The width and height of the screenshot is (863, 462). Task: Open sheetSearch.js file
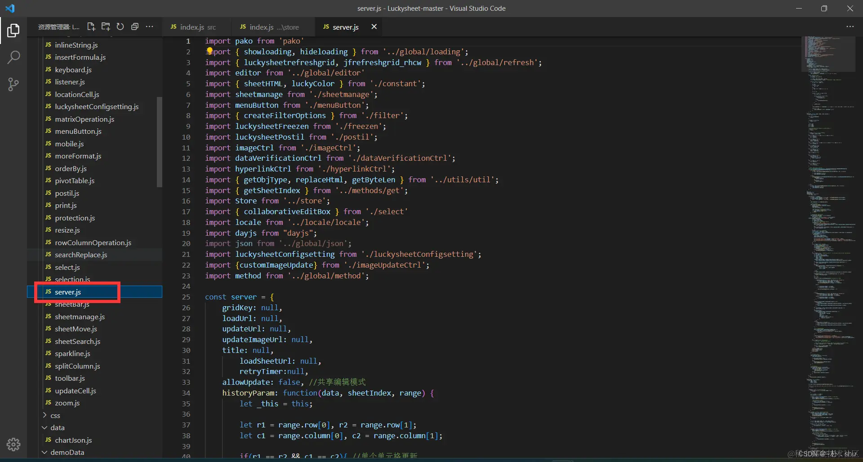[77, 341]
